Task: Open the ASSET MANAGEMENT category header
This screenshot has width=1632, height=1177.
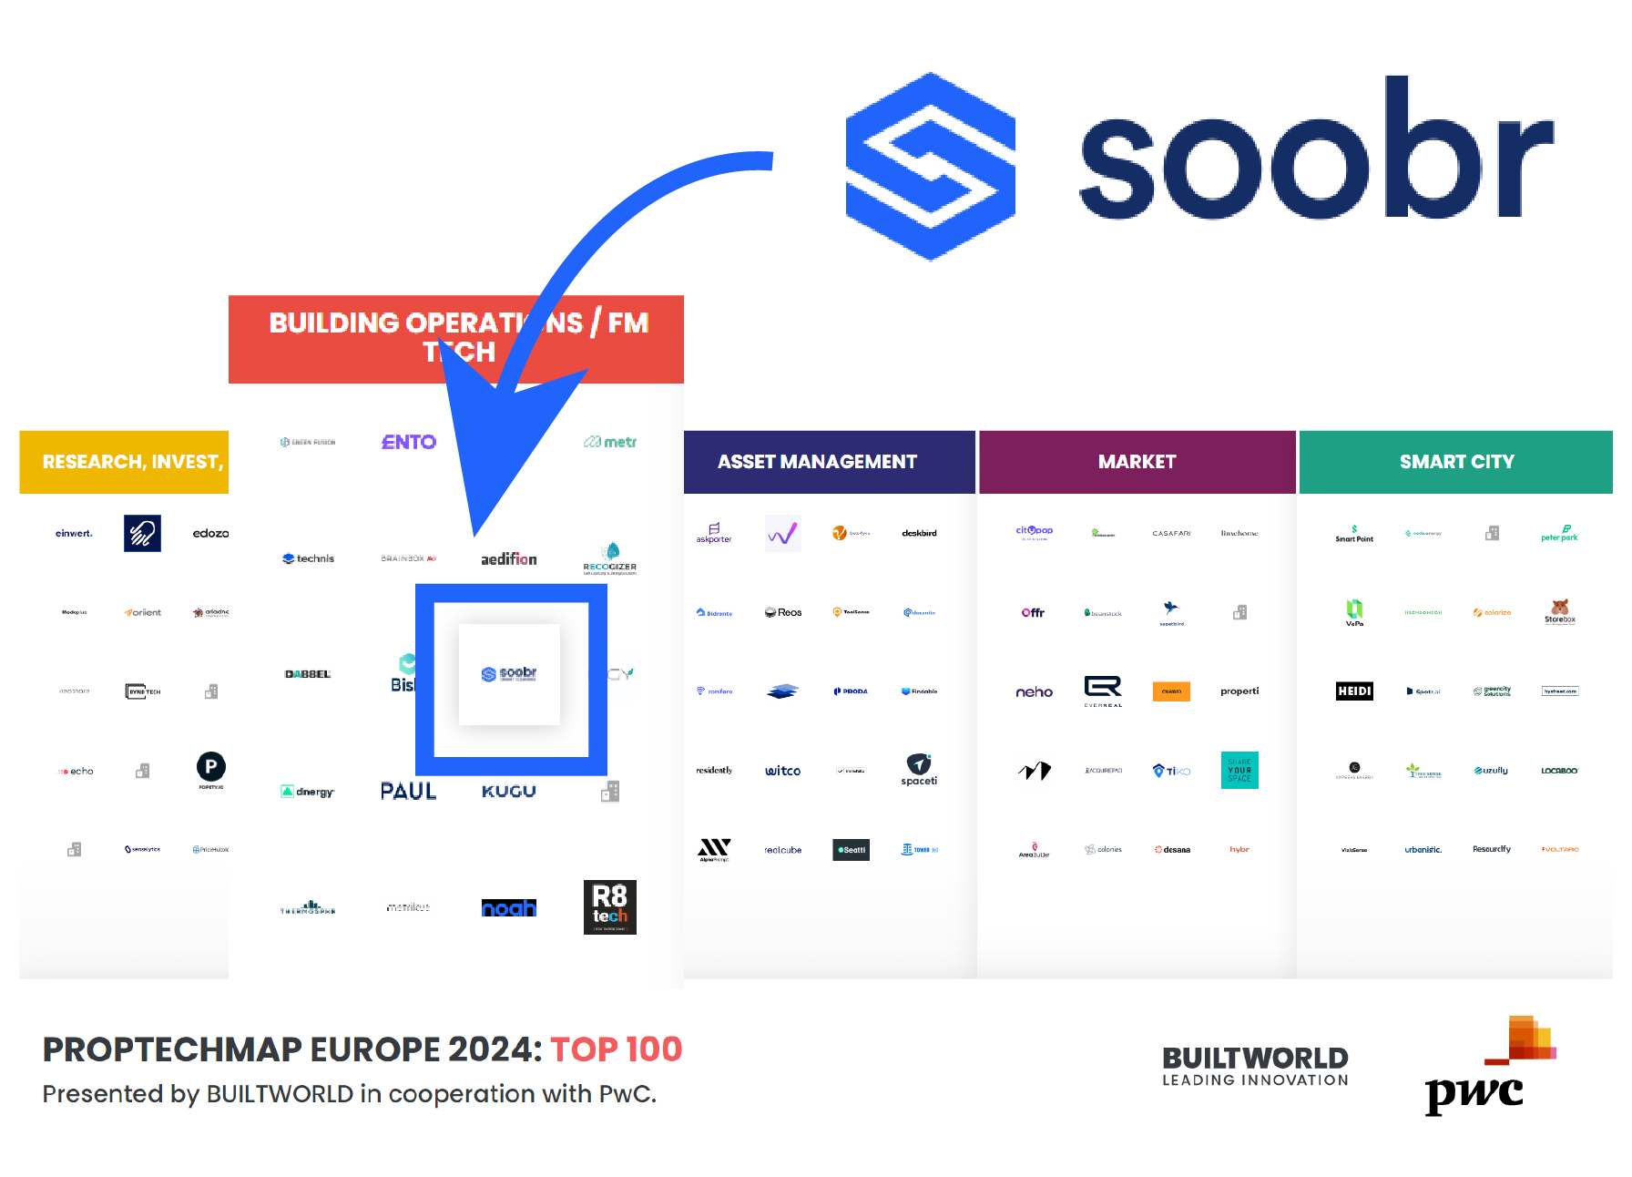Action: 817,462
